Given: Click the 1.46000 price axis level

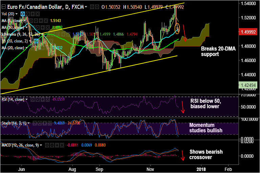Looking at the screenshot, I should coord(248,60).
